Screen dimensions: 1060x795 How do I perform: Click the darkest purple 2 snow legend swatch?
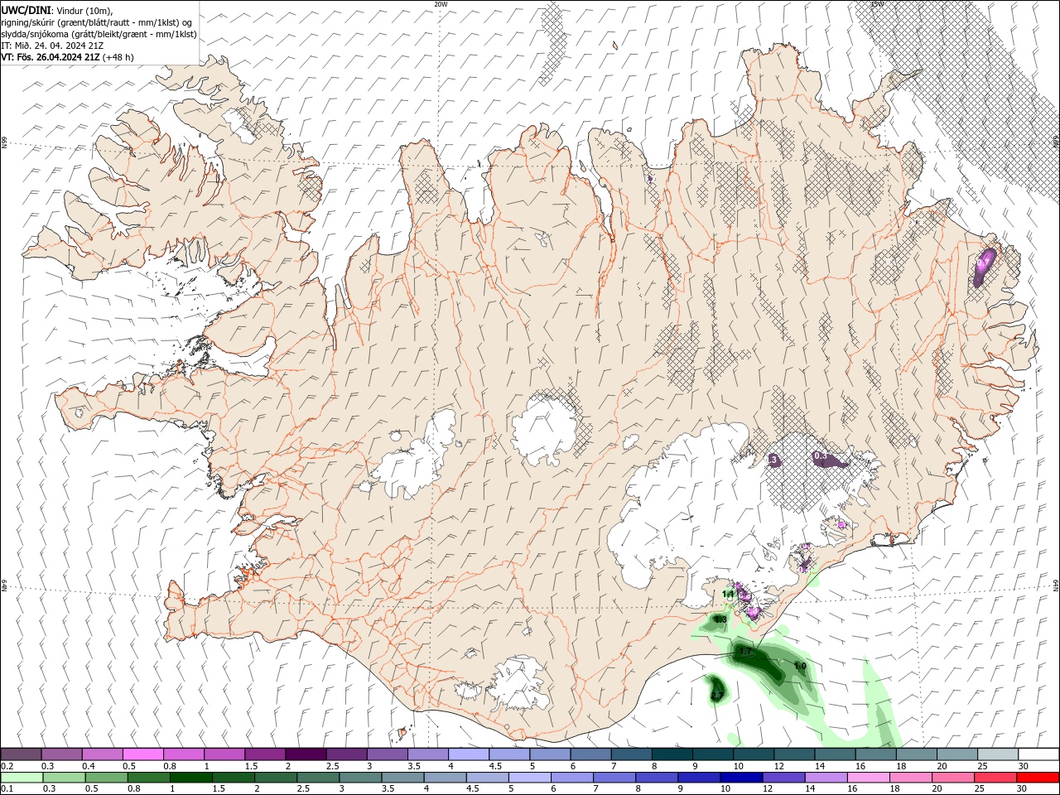[305, 754]
